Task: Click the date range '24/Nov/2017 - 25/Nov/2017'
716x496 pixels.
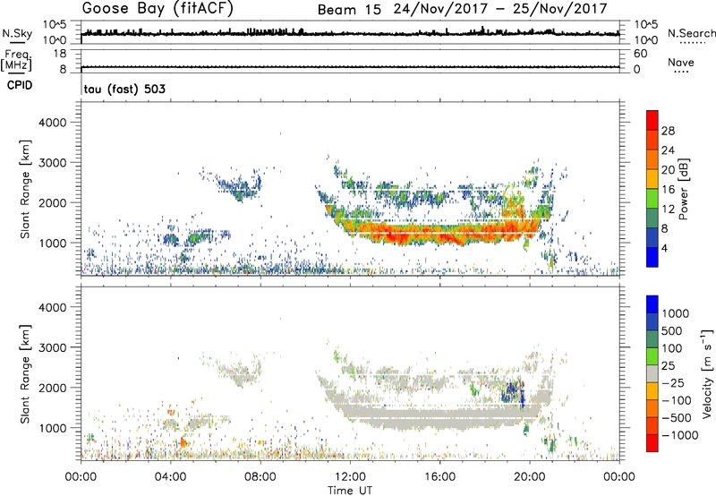Action: [x=500, y=9]
